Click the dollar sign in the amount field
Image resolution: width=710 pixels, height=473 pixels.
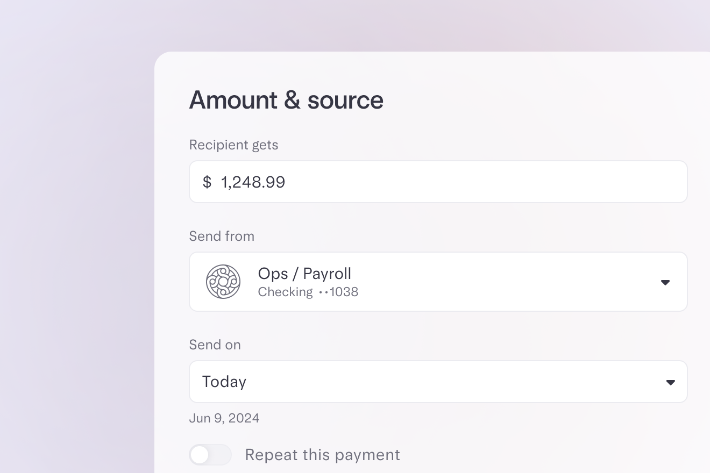pos(207,182)
